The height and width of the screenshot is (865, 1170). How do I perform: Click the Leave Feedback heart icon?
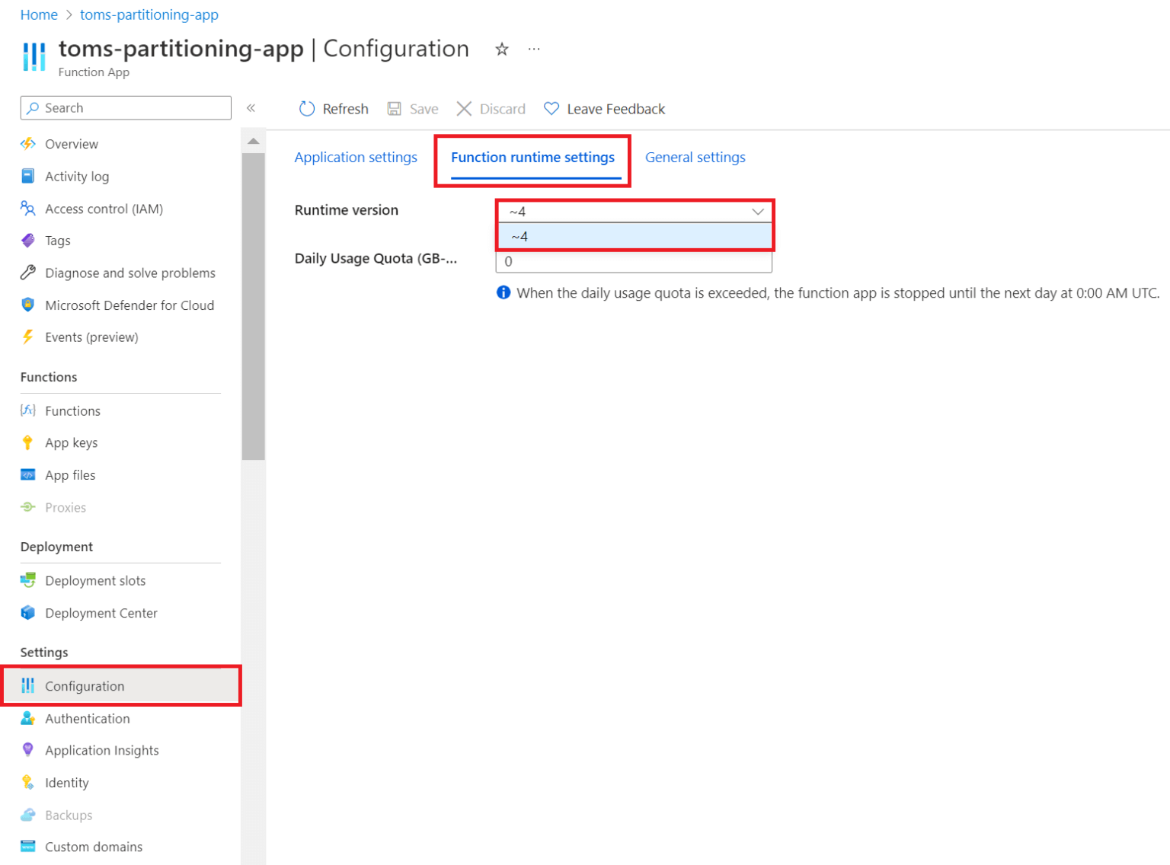551,109
